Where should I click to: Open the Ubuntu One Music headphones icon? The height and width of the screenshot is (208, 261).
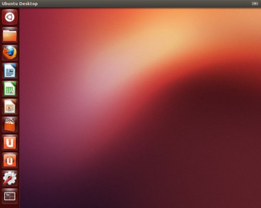pyautogui.click(x=10, y=160)
